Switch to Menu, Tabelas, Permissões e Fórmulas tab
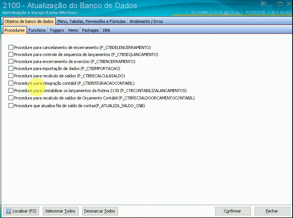The image size is (293, 218). [92, 21]
